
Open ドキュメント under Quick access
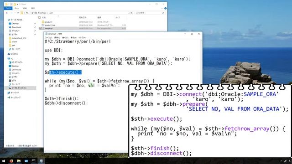coord(16,31)
